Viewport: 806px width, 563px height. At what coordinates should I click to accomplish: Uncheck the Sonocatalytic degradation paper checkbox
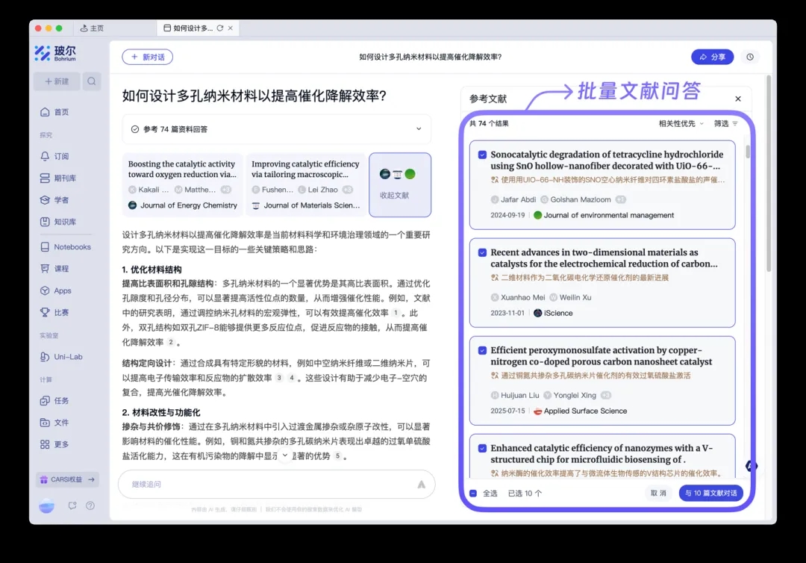click(482, 155)
